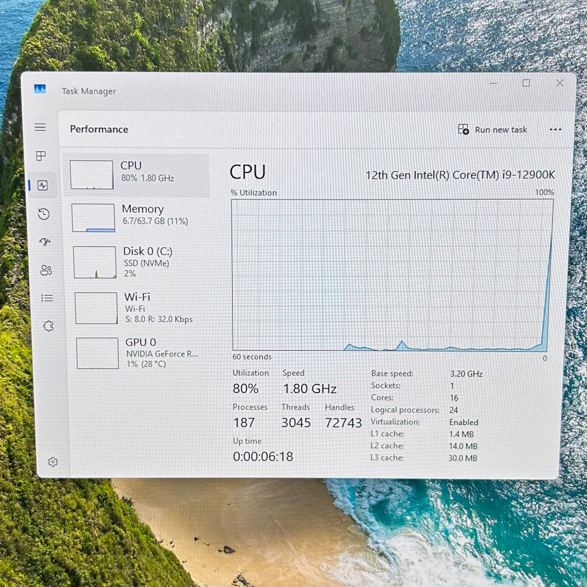Click the L3 cache 30.0 MB value
Viewport: 587px width, 587px height.
click(x=463, y=458)
